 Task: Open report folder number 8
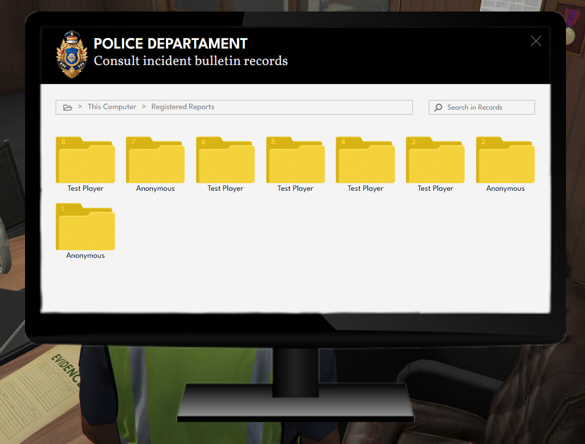86,160
